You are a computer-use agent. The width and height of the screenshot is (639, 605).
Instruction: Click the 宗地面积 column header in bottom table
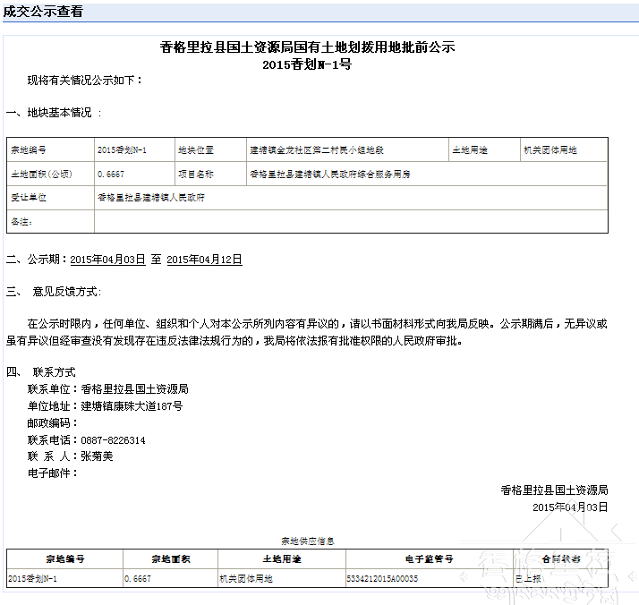169,558
